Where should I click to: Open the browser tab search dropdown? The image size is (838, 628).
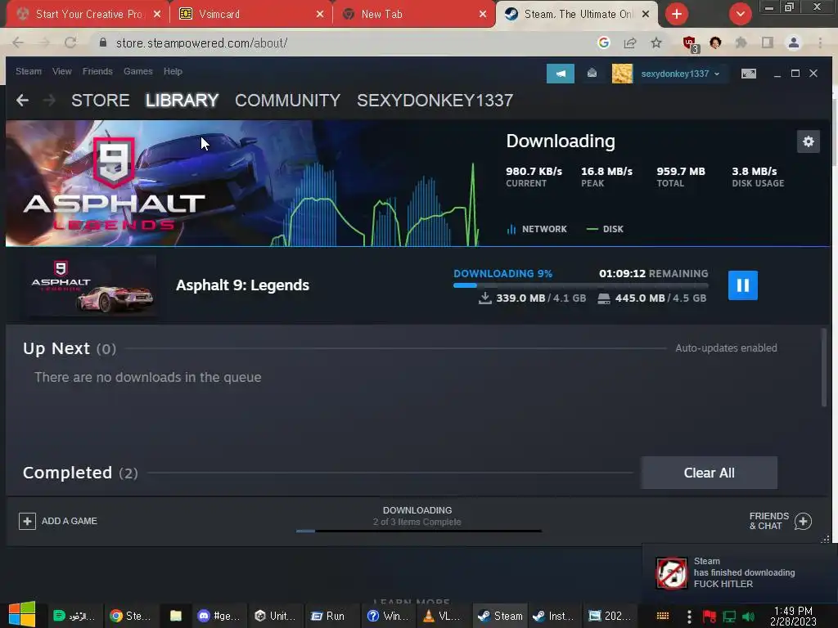coord(740,15)
